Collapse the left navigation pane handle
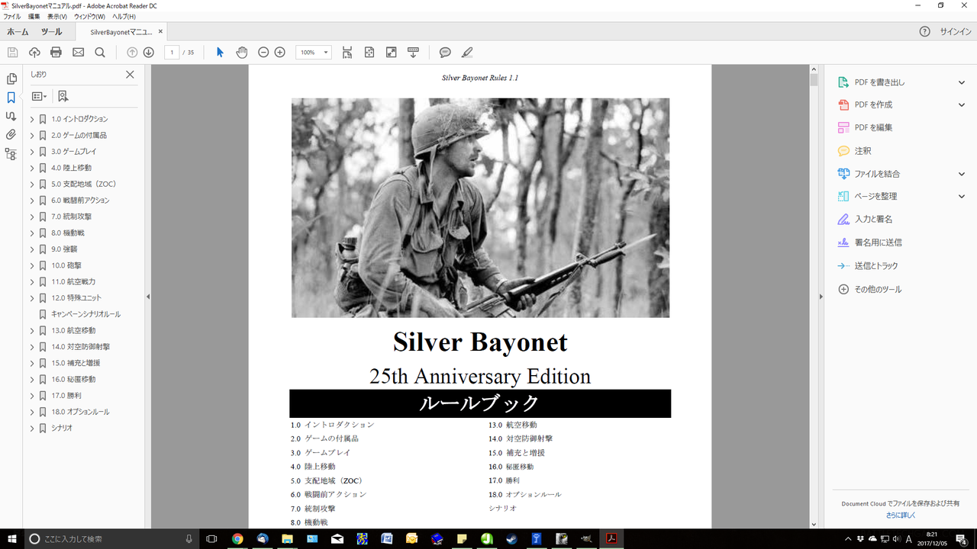The image size is (977, 549). point(148,297)
